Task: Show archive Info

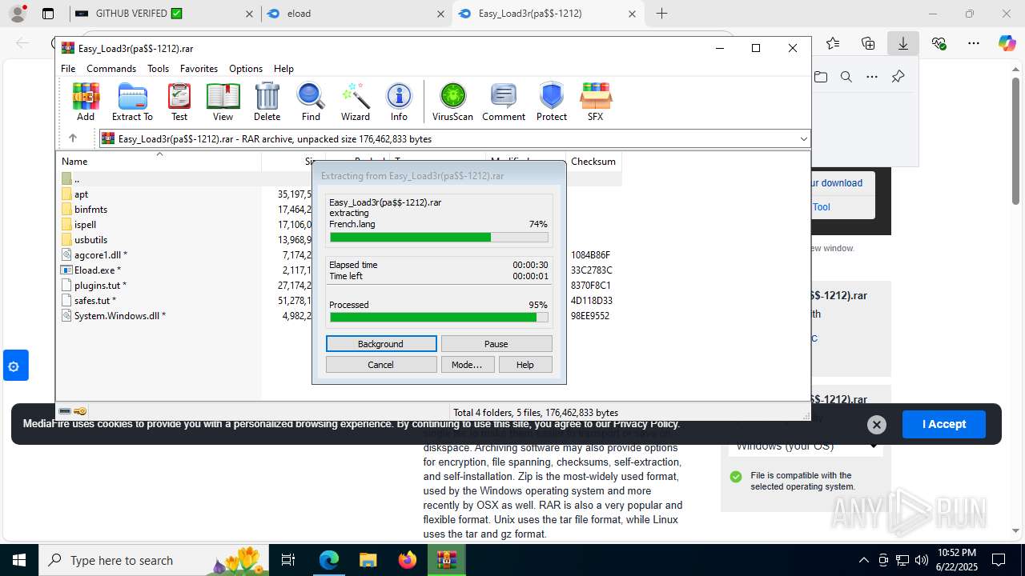Action: 399,102
